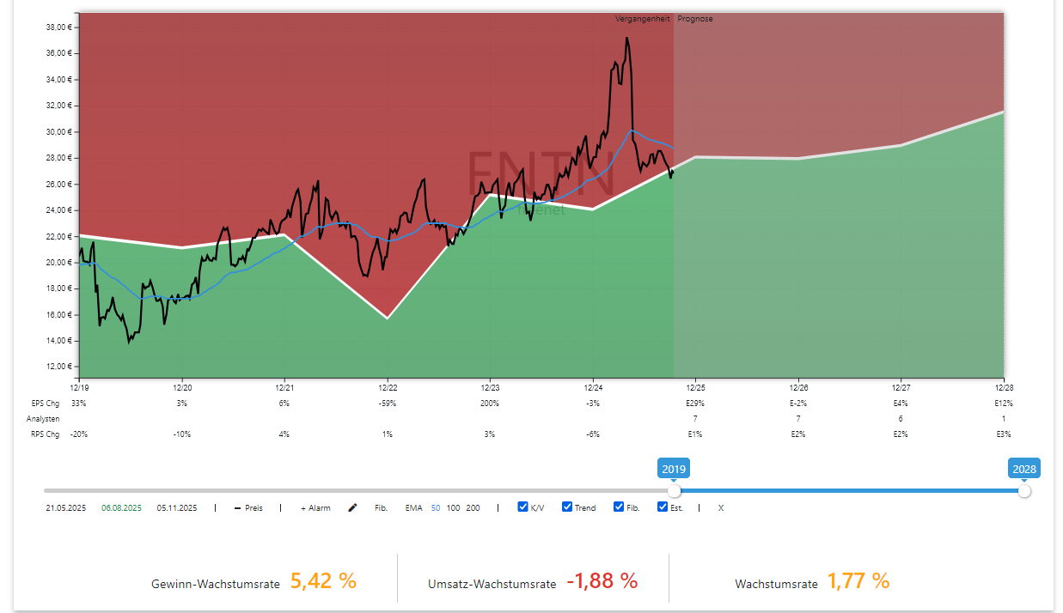Click the Analysten count of 7 for 2025

click(694, 417)
